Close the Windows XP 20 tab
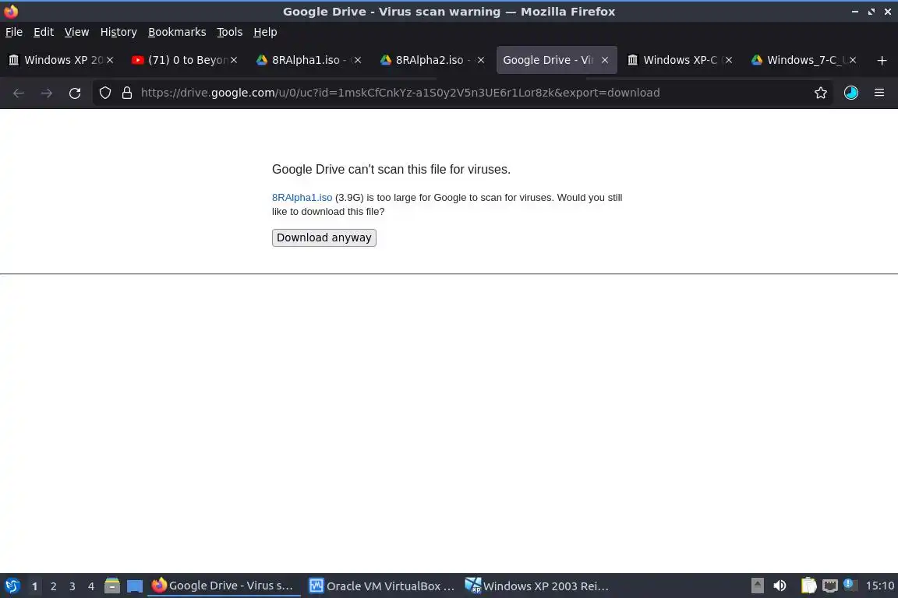 click(x=110, y=60)
